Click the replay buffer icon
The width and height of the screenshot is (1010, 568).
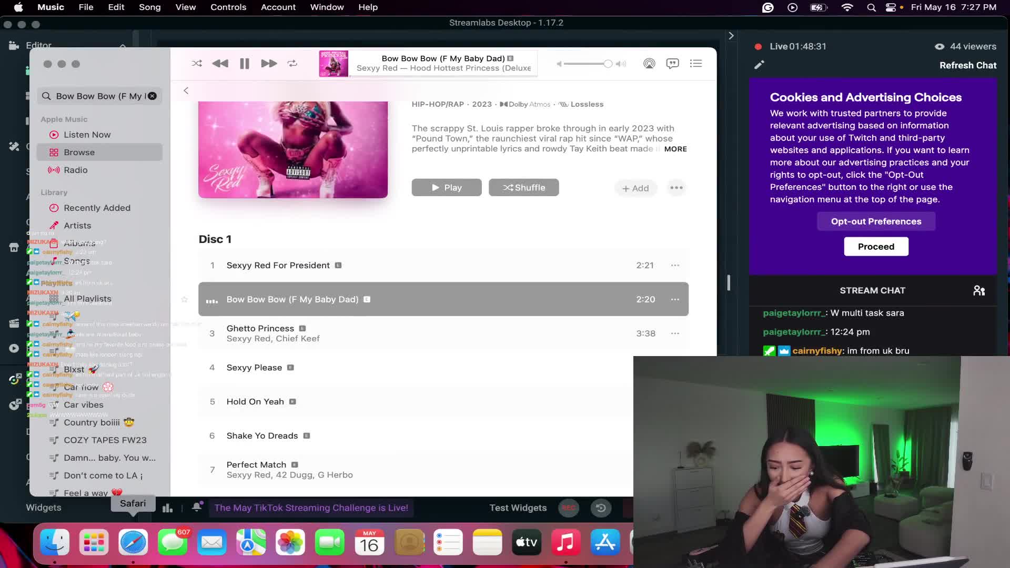[601, 508]
